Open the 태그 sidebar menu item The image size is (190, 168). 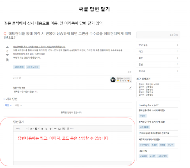click(158, 51)
